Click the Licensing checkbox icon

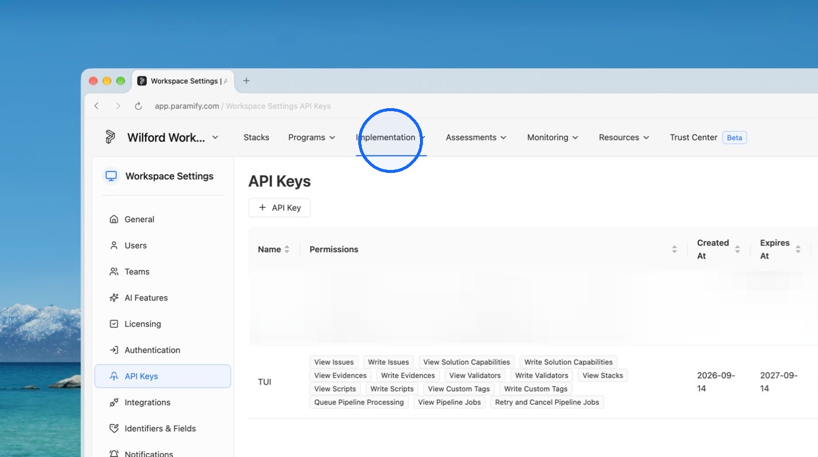point(114,324)
